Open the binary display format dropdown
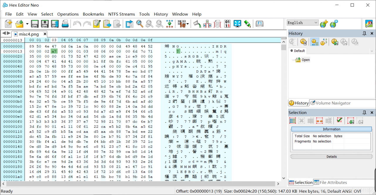Viewport: 376px width, 195px height. 187,24
